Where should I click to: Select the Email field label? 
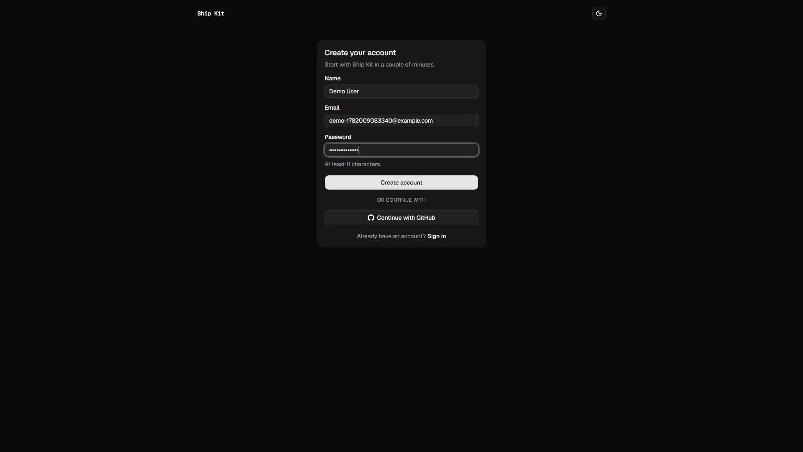(x=332, y=108)
